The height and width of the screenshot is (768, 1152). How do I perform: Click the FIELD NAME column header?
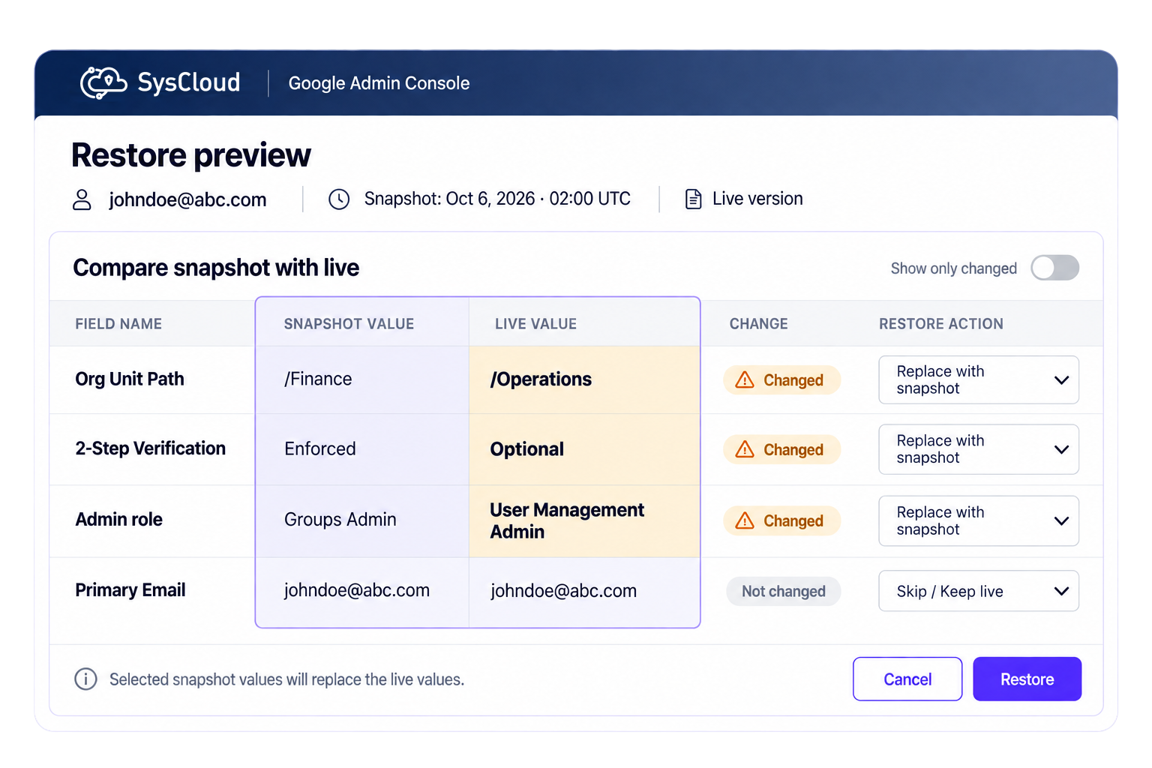(x=118, y=324)
